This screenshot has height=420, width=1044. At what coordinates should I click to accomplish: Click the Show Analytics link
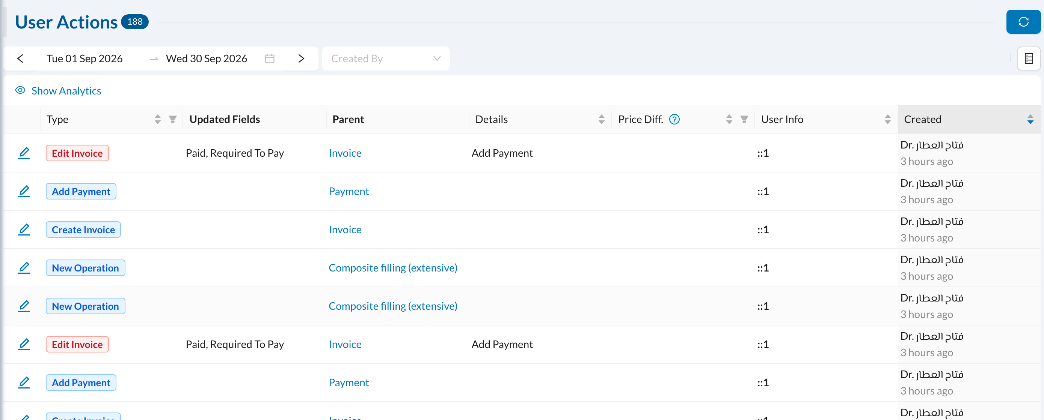click(x=66, y=91)
